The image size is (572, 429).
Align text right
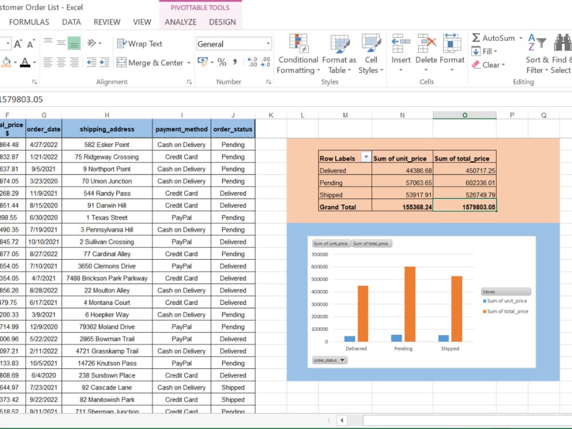74,62
